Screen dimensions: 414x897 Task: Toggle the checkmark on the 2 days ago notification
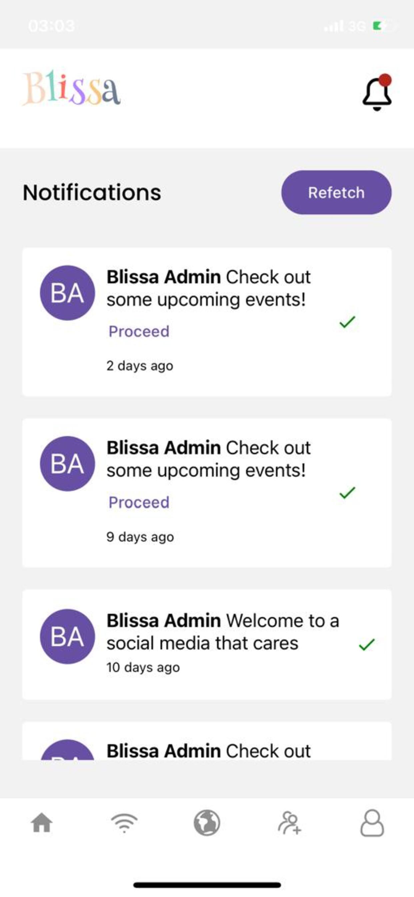[x=347, y=322]
